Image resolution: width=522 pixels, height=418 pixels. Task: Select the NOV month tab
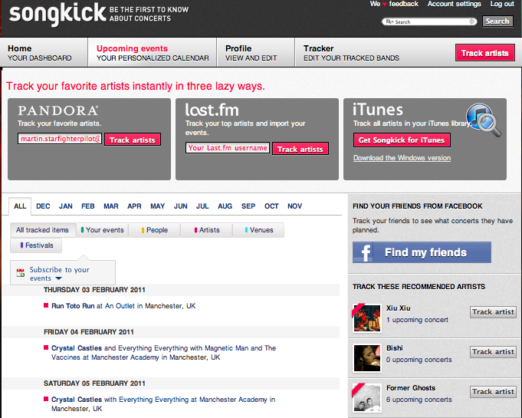pos(294,206)
